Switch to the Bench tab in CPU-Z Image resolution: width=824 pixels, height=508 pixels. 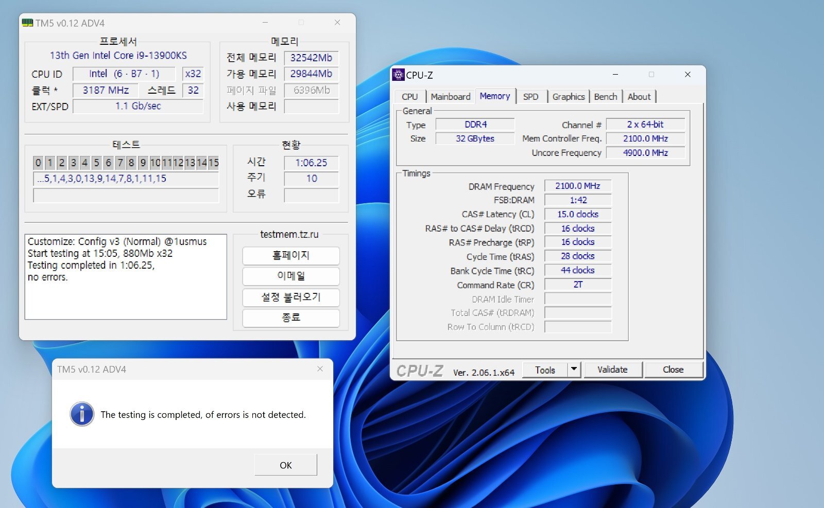coord(606,97)
